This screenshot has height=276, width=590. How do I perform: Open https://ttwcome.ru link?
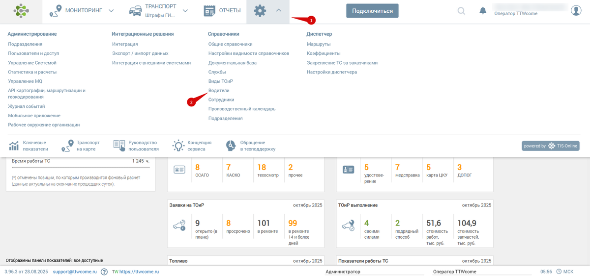[x=139, y=272]
